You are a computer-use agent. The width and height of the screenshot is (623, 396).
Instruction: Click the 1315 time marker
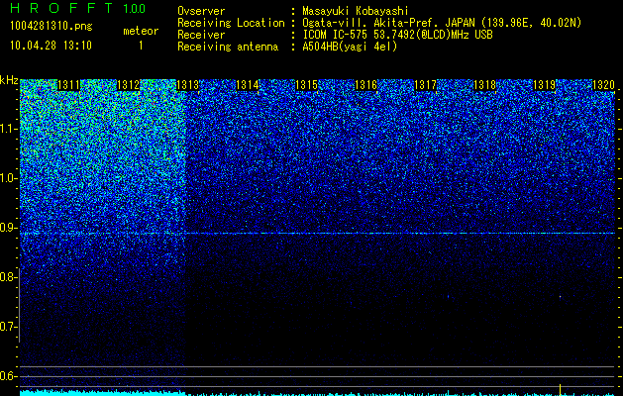click(306, 85)
